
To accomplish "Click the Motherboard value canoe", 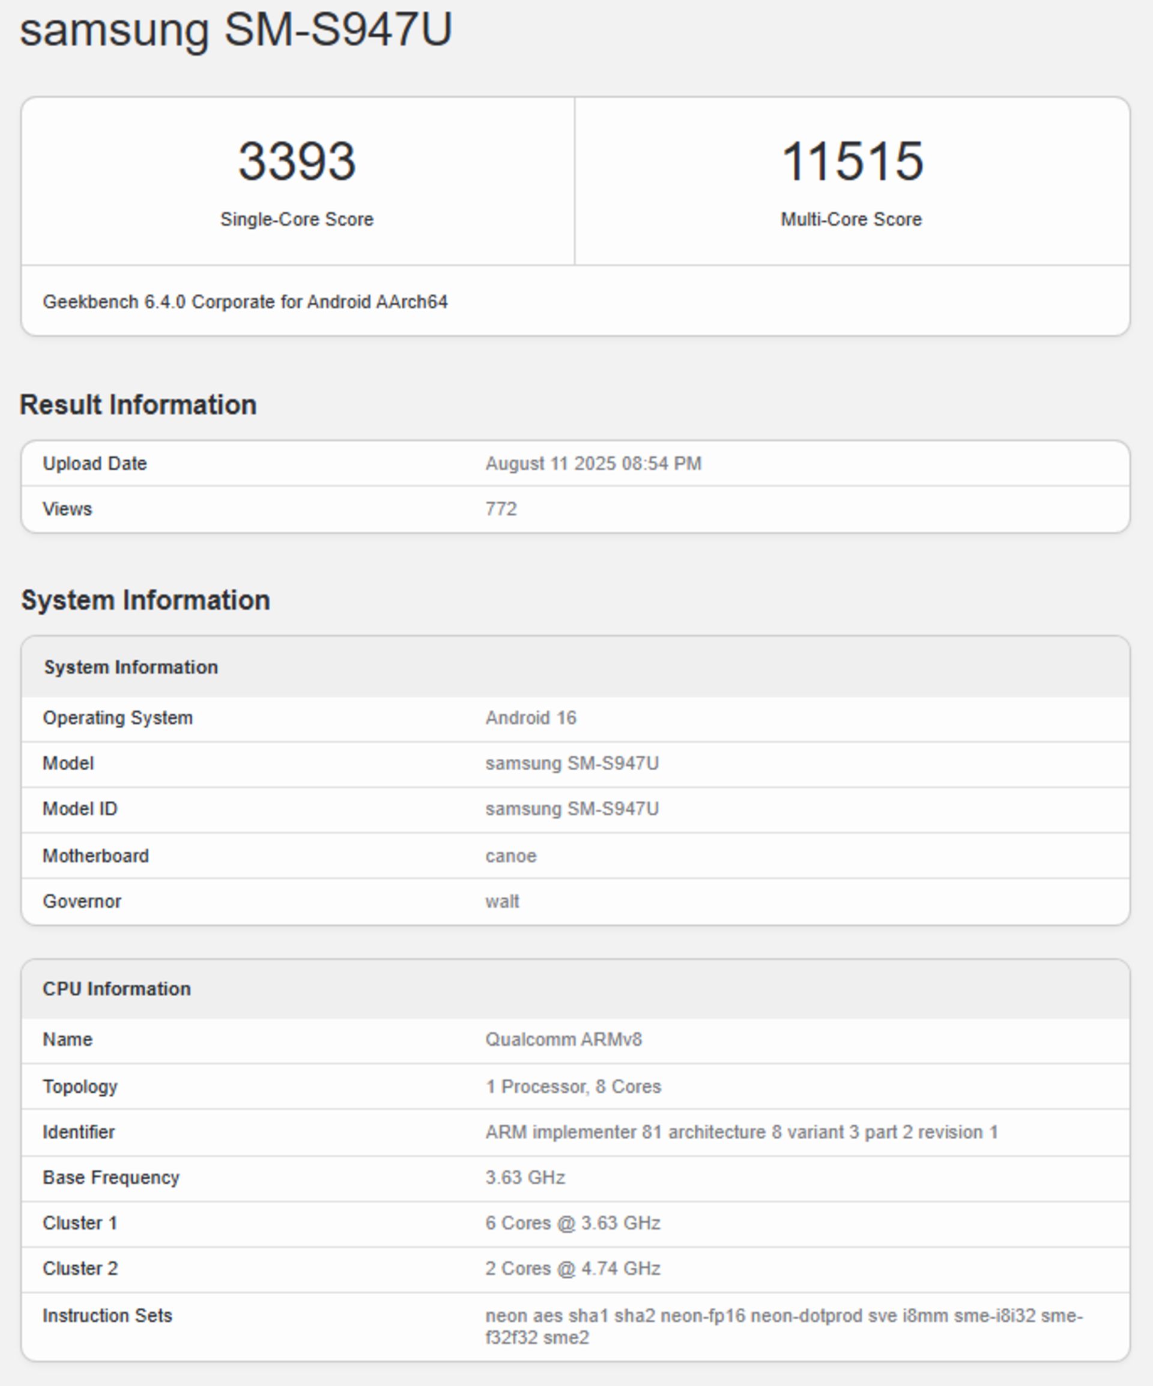I will 510,856.
